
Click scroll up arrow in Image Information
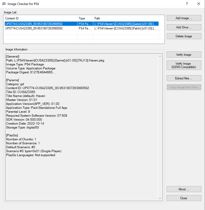(160, 57)
